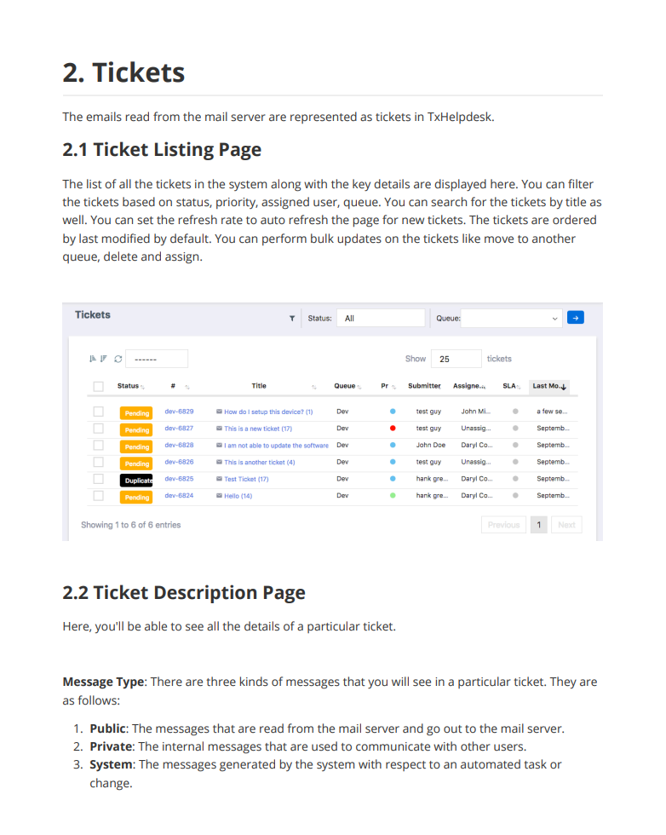Open the Status filter field showing All
This screenshot has height=835, width=666.
click(382, 319)
